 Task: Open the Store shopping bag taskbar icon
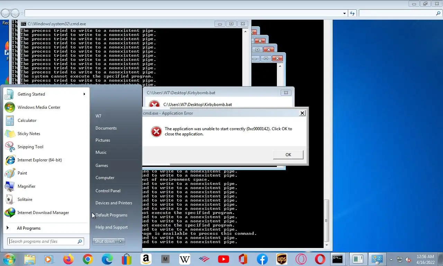tap(126, 259)
